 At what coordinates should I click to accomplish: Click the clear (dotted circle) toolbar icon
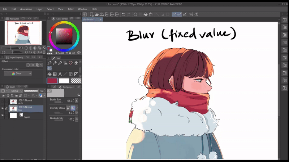point(135,14)
